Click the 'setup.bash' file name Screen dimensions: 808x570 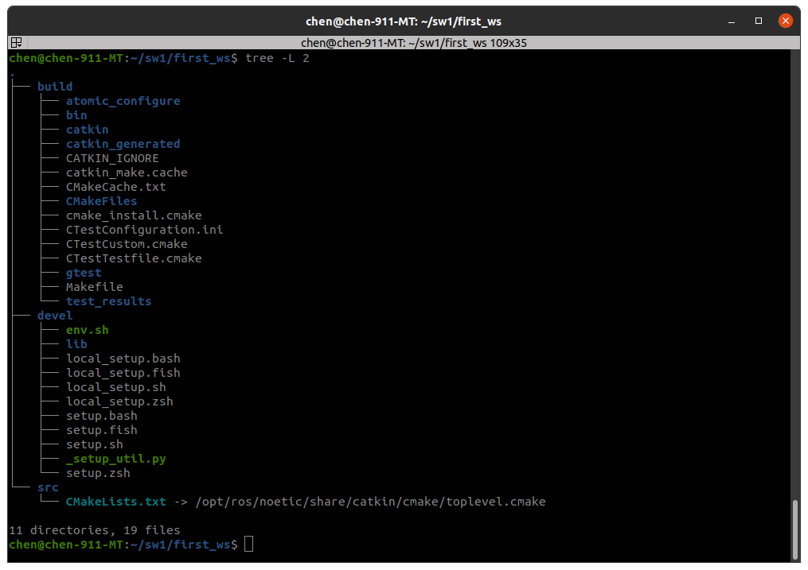[x=102, y=416]
